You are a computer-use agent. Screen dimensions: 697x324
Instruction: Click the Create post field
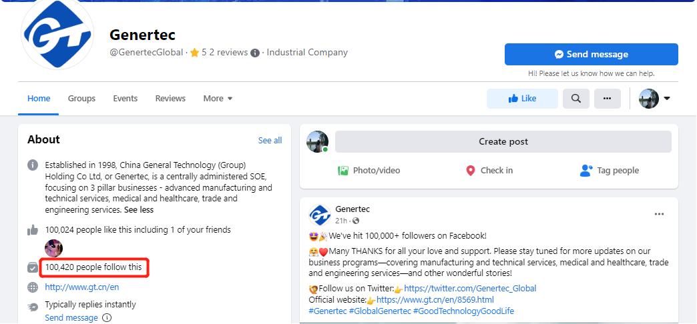coord(503,141)
